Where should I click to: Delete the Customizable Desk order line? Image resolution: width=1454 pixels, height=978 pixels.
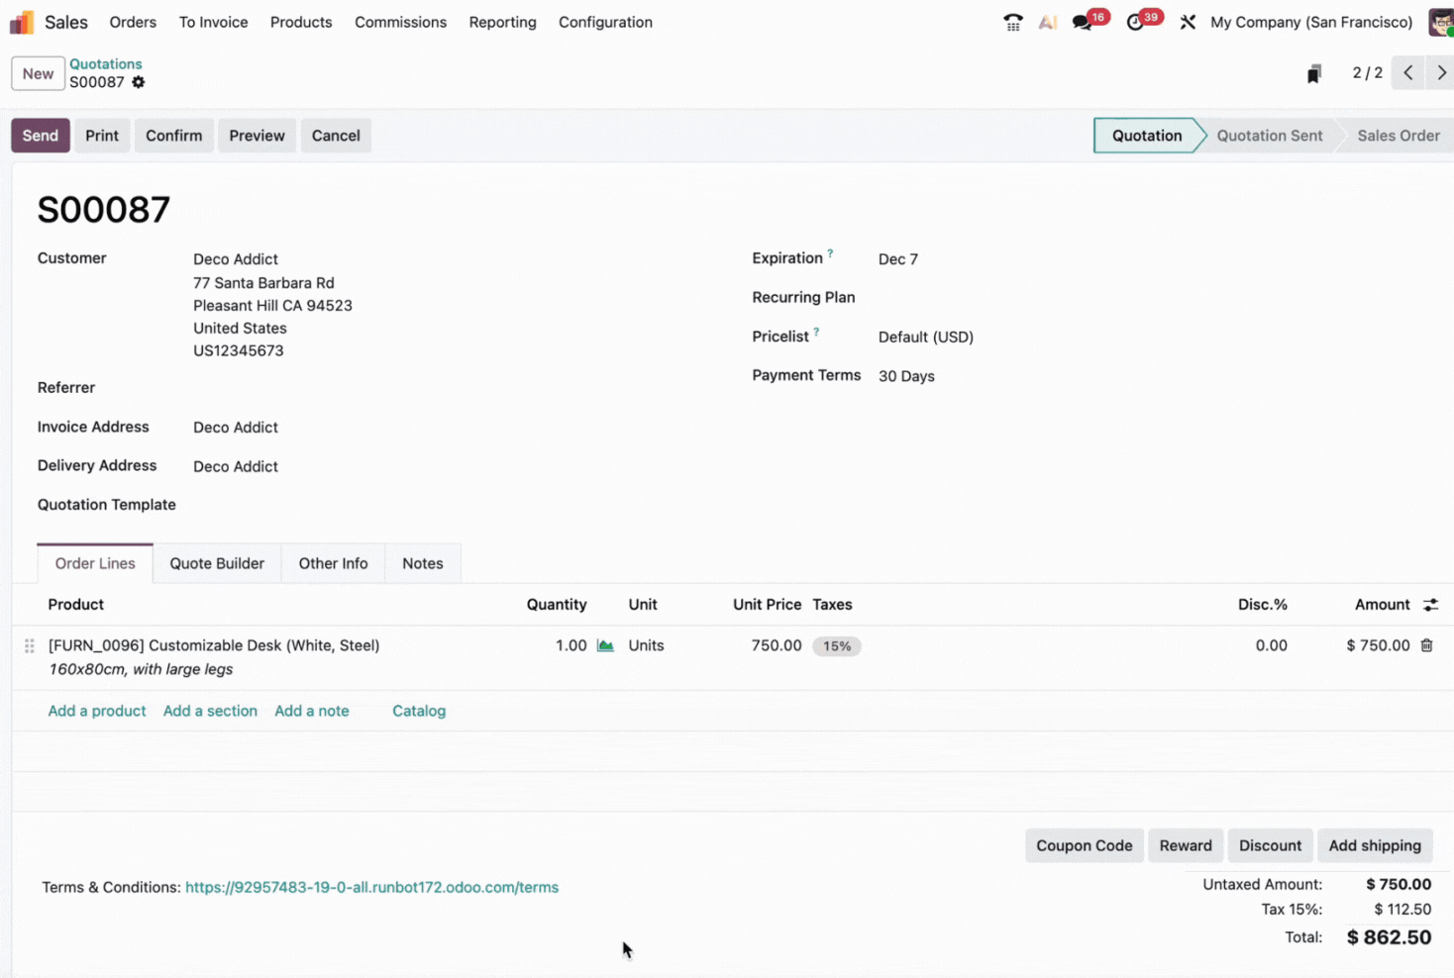pyautogui.click(x=1426, y=645)
